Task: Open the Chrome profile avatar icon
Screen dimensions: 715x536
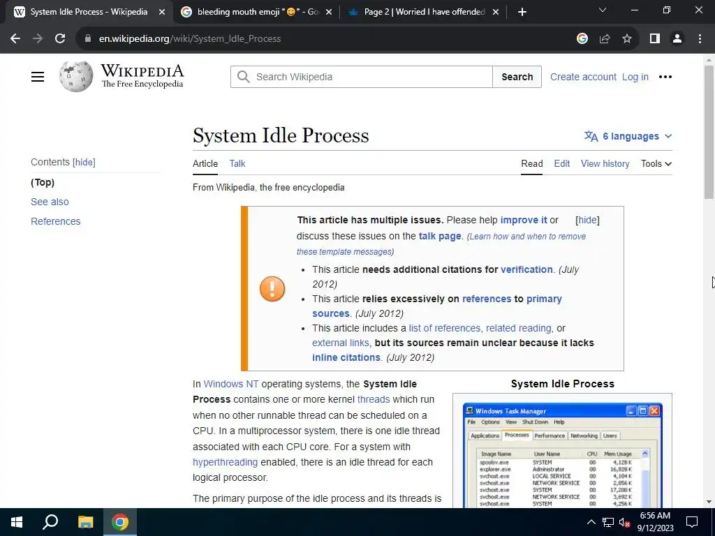Action: (x=677, y=39)
